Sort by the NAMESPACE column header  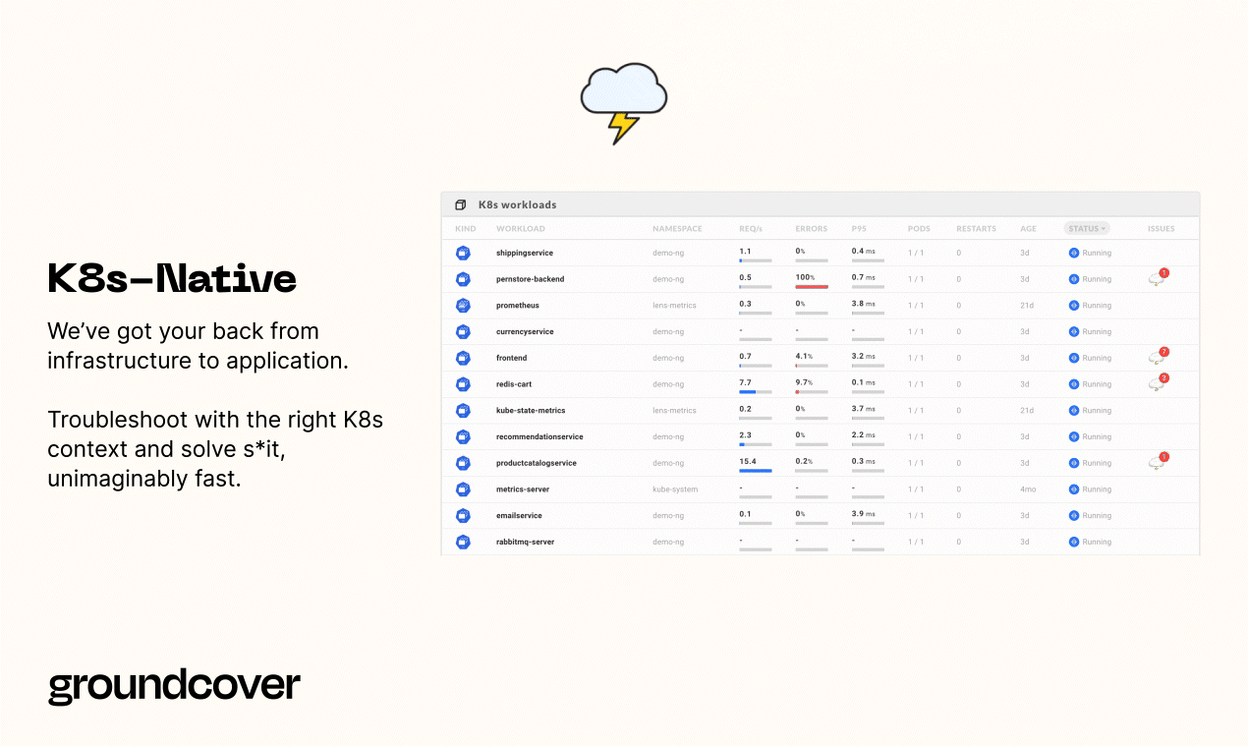point(677,229)
